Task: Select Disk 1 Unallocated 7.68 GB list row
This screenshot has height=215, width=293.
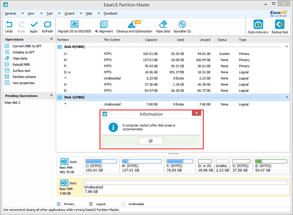Action: click(x=173, y=105)
